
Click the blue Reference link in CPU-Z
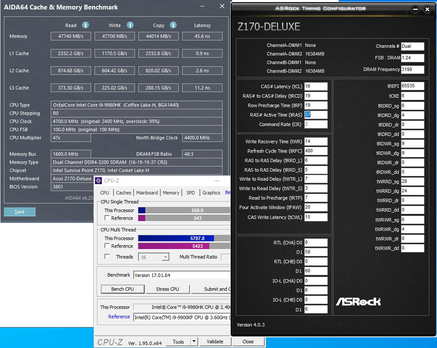[x=119, y=317]
